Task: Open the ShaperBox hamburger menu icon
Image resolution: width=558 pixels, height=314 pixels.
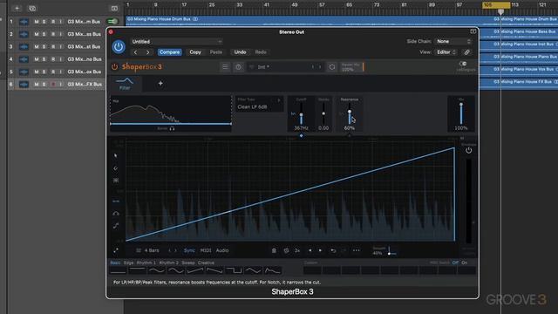Action: 225,67
